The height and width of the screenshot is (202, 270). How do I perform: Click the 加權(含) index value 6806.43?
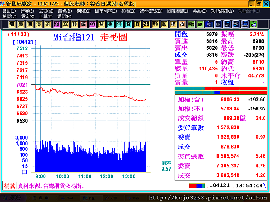230,100
